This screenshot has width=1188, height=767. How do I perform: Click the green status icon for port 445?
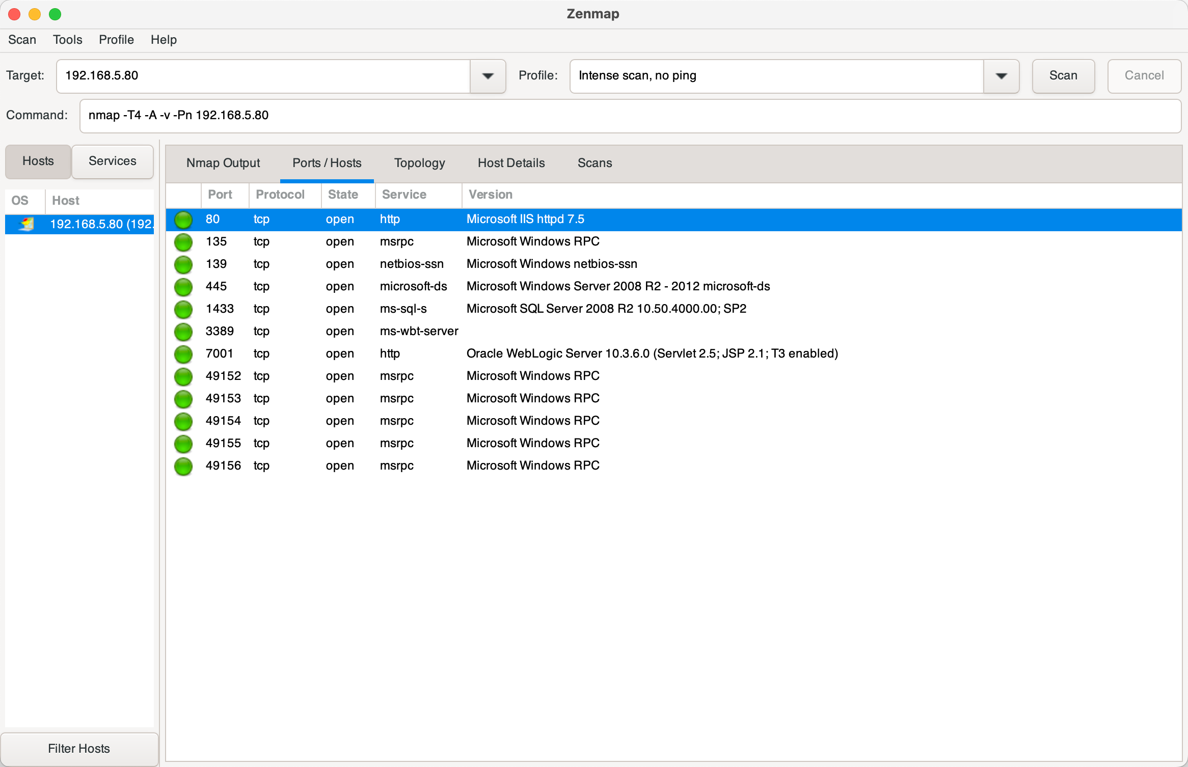pos(183,287)
